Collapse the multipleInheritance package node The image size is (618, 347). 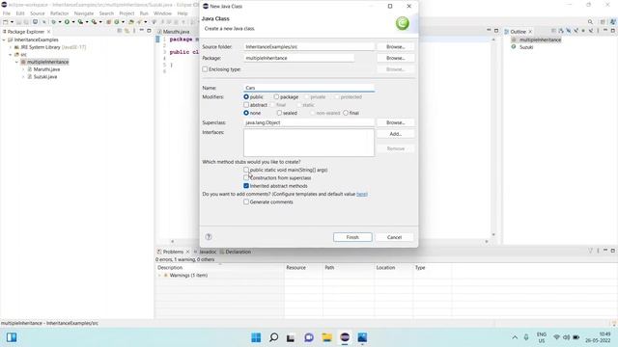click(x=17, y=62)
